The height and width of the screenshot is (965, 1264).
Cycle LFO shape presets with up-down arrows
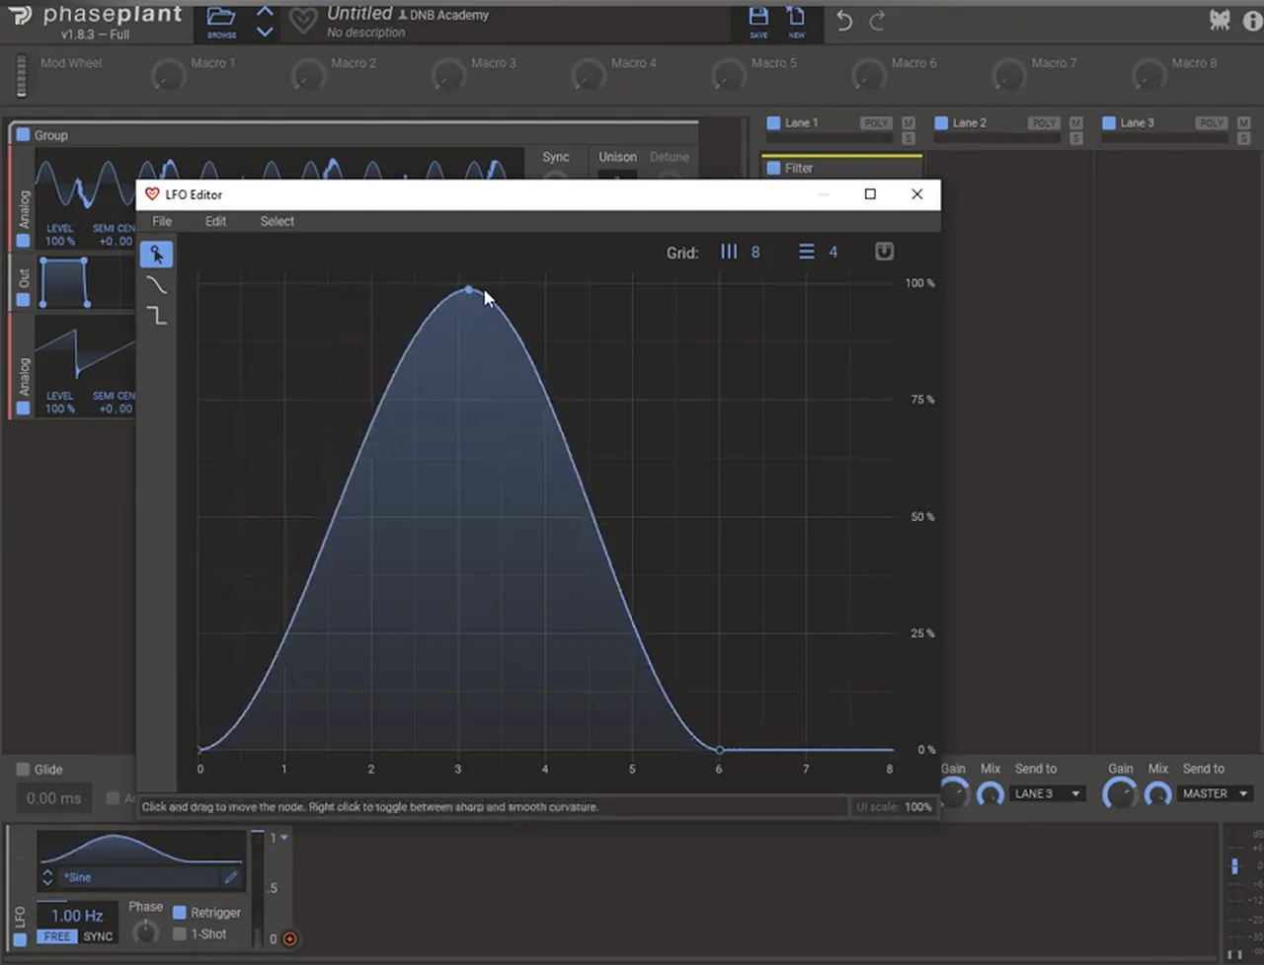46,876
